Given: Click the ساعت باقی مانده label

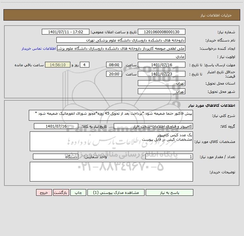Looking at the screenshot, I should 29,65.
